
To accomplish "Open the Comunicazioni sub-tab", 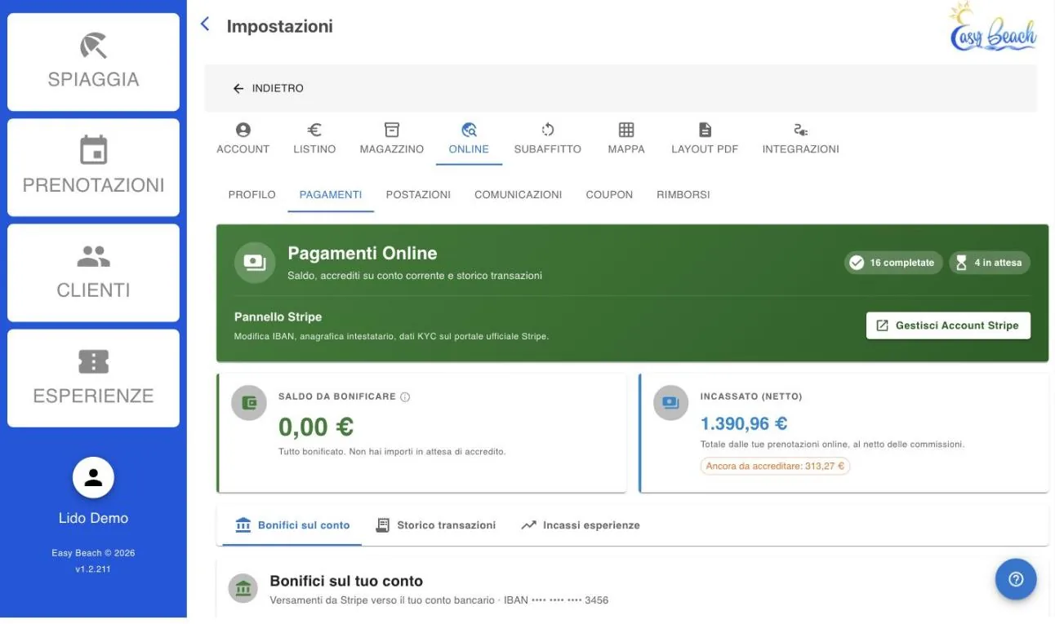I will pyautogui.click(x=518, y=195).
